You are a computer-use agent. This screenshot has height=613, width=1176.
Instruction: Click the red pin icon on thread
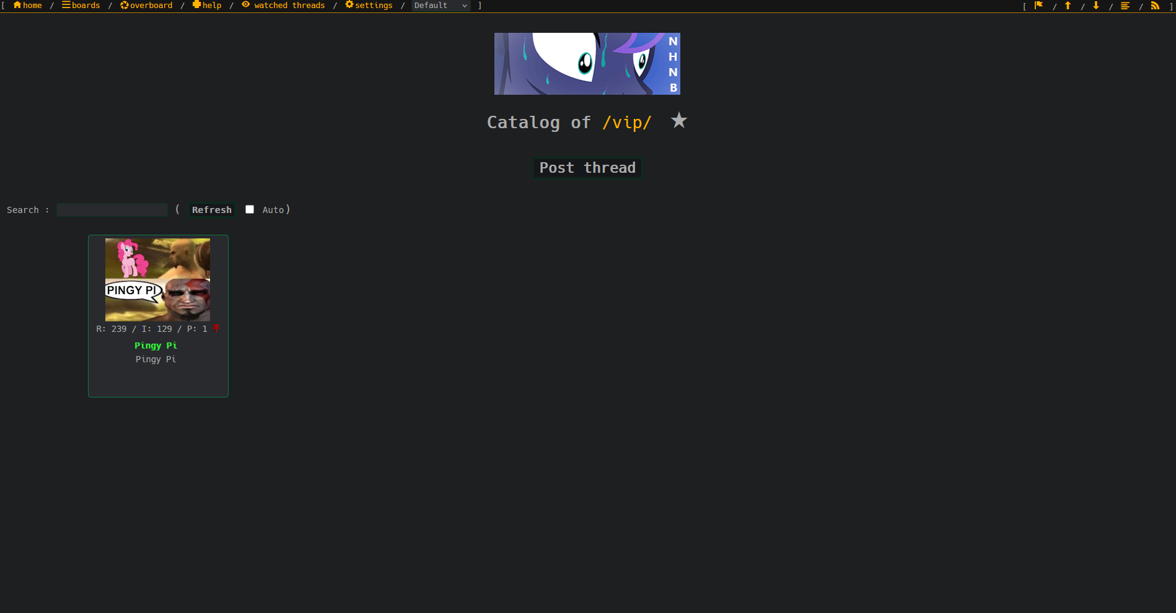click(x=216, y=328)
